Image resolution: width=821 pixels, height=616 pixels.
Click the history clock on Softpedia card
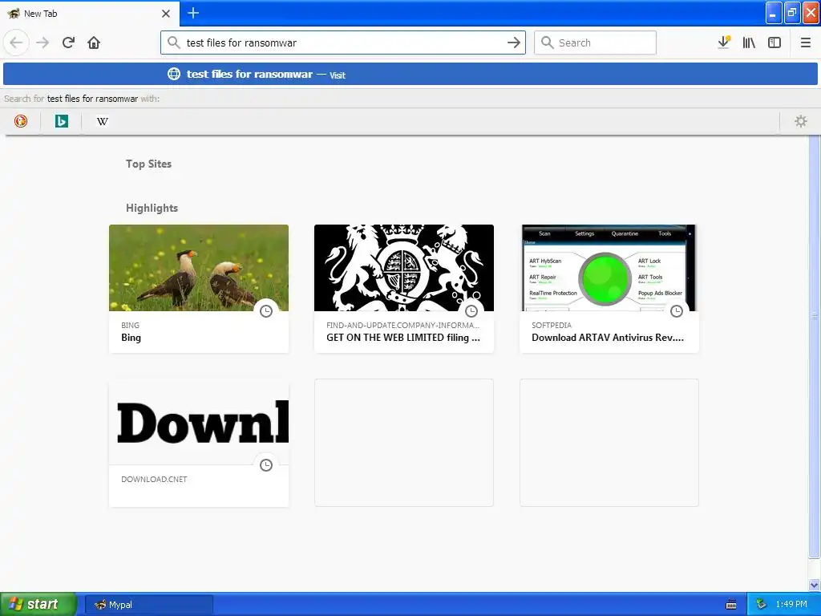[x=677, y=311]
